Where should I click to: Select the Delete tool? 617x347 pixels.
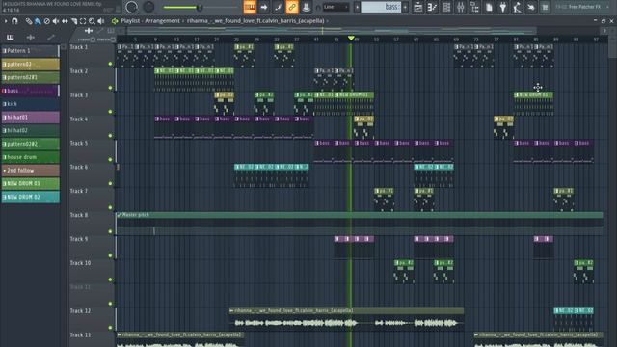(46, 21)
